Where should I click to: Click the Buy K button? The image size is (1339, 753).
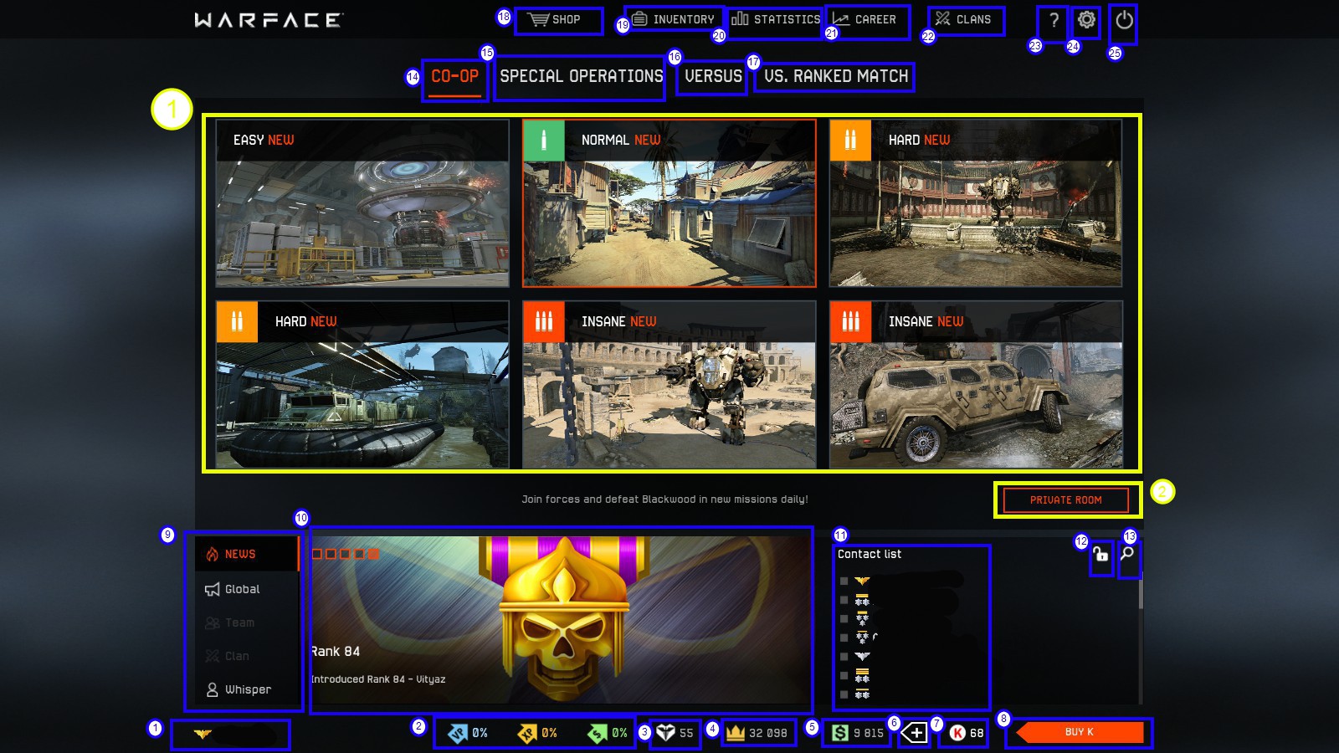[x=1079, y=733]
